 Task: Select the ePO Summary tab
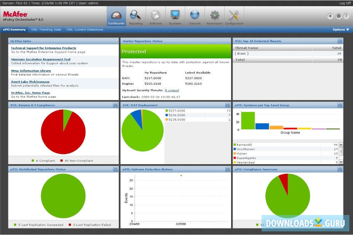tap(14, 29)
